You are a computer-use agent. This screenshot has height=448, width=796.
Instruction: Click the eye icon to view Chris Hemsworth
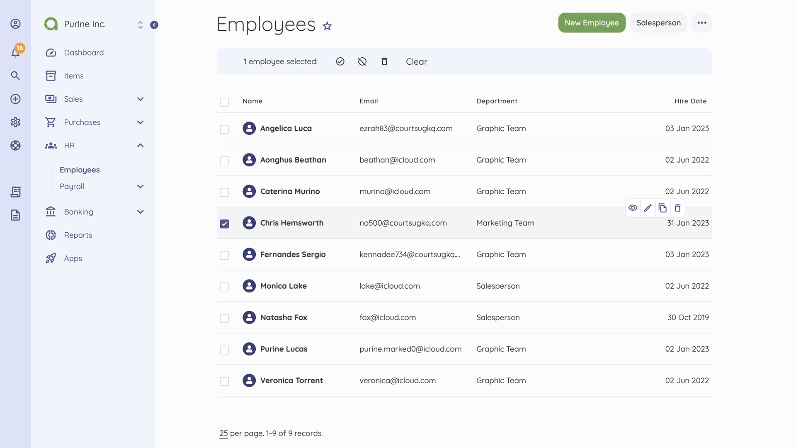(x=633, y=208)
